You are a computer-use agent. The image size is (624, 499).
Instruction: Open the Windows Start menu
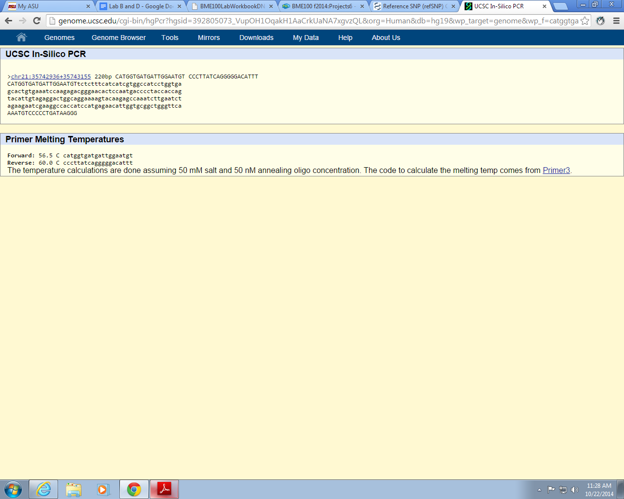13,489
